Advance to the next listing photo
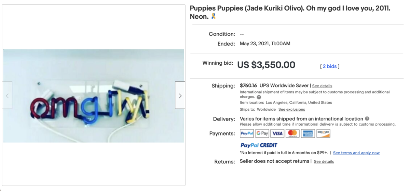410x191 pixels. point(180,95)
